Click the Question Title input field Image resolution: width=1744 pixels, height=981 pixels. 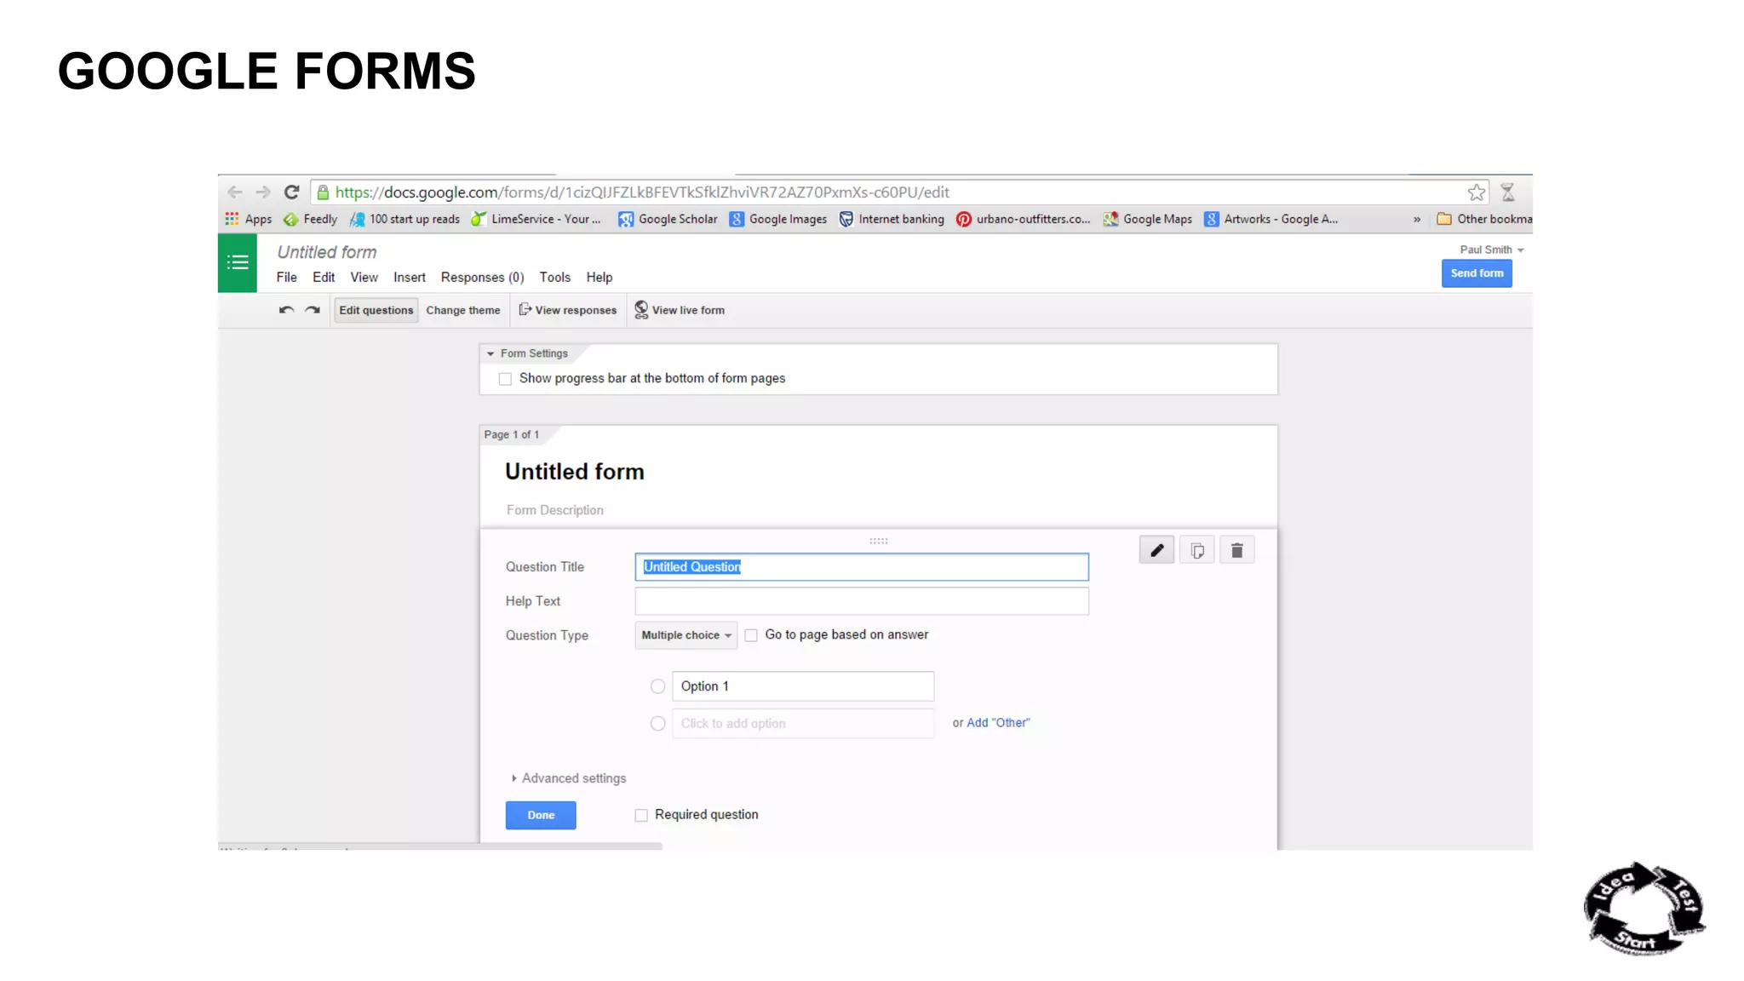(862, 567)
